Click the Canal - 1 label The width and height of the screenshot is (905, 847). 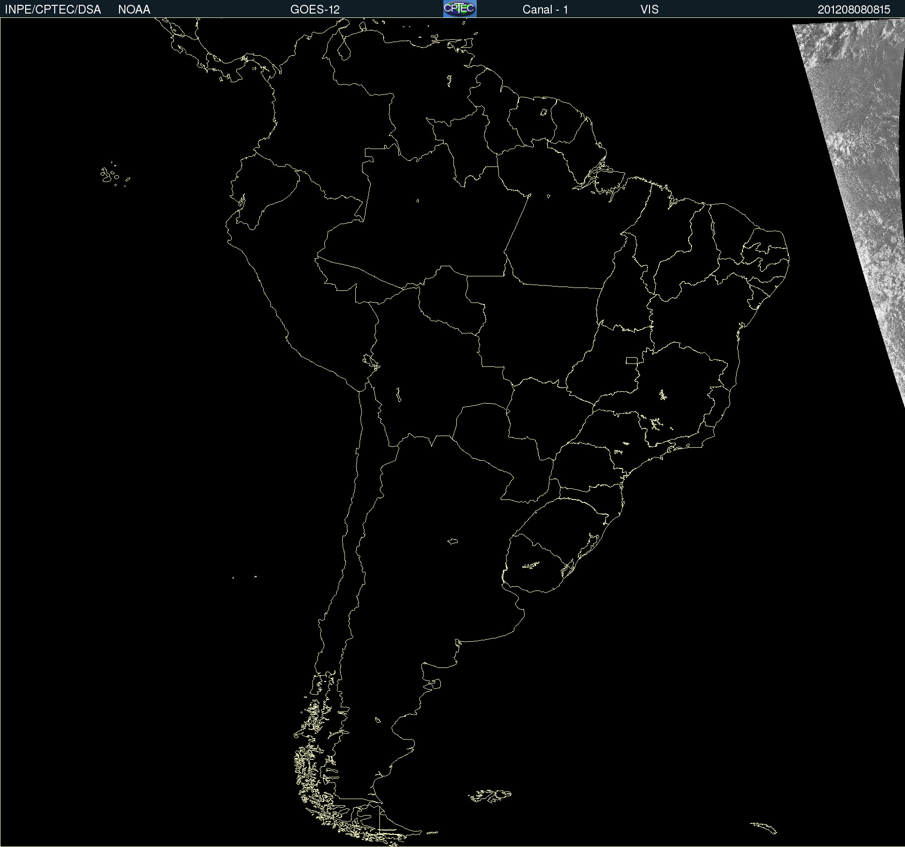pos(545,10)
